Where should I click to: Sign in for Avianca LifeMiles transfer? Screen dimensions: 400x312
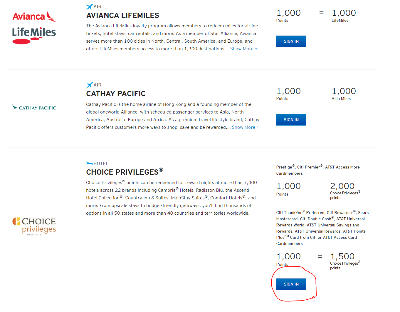(x=291, y=41)
